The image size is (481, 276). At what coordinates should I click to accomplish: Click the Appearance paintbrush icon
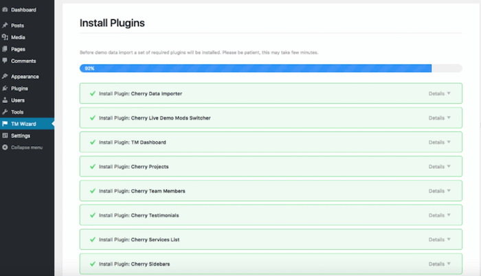(5, 76)
